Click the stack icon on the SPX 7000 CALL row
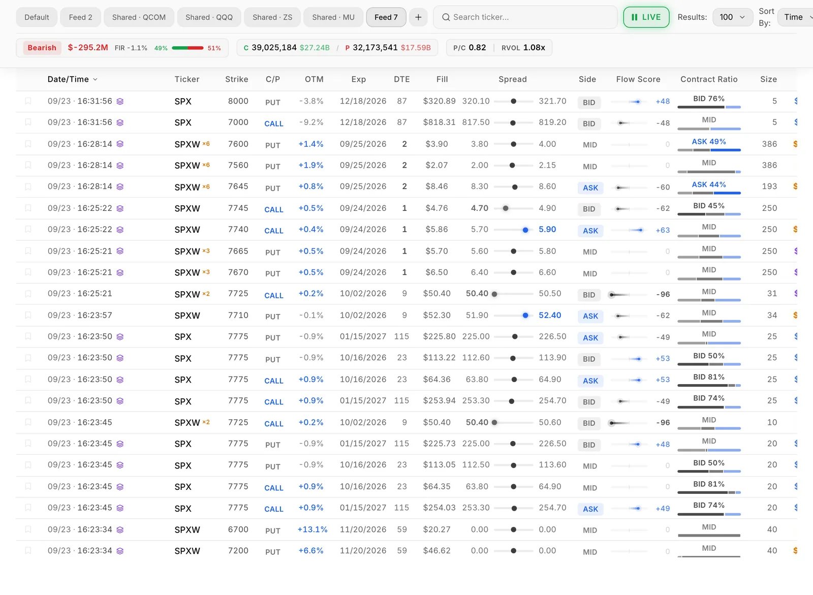Screen dimensions: 813x595 point(120,122)
